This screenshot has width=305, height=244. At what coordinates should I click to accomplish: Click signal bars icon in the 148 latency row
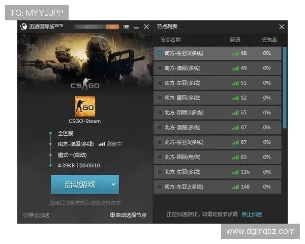(x=235, y=187)
